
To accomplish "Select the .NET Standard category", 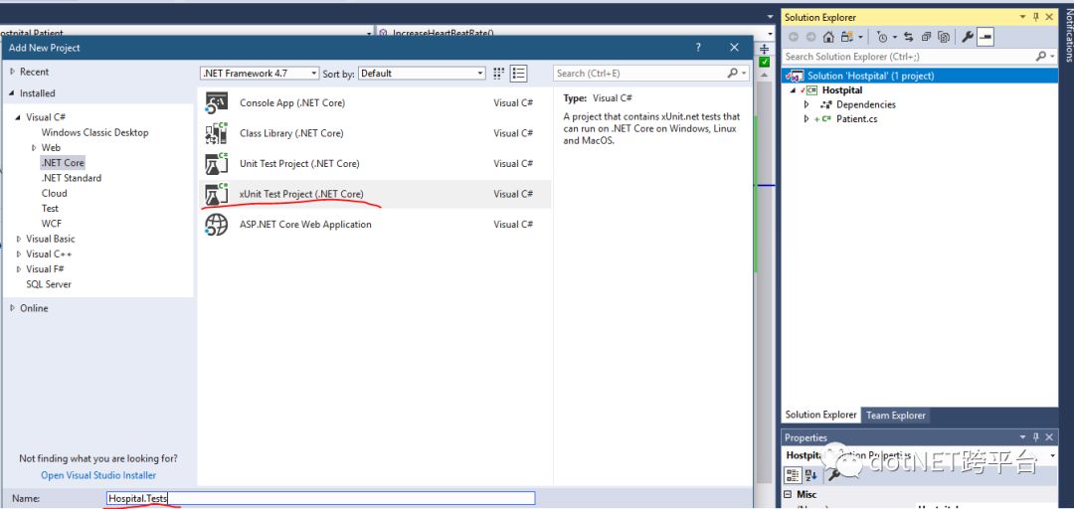I will point(72,177).
